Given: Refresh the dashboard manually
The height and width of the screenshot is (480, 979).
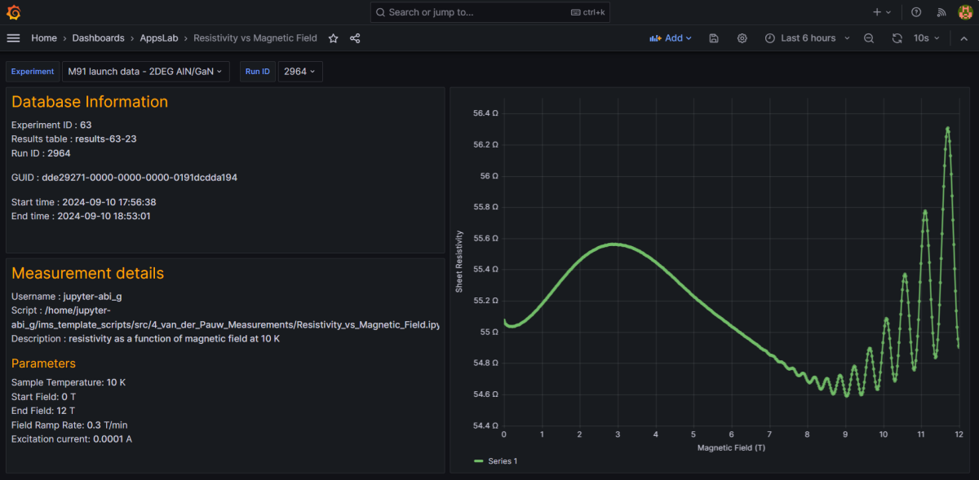Looking at the screenshot, I should pos(897,37).
